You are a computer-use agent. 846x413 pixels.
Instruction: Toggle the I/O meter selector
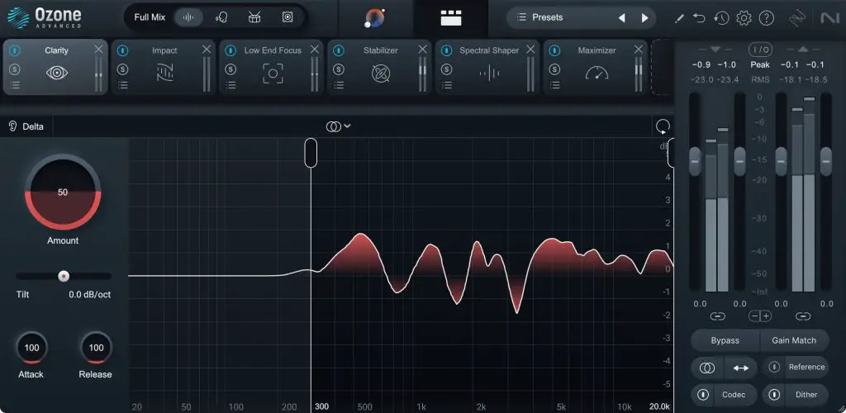pyautogui.click(x=760, y=50)
